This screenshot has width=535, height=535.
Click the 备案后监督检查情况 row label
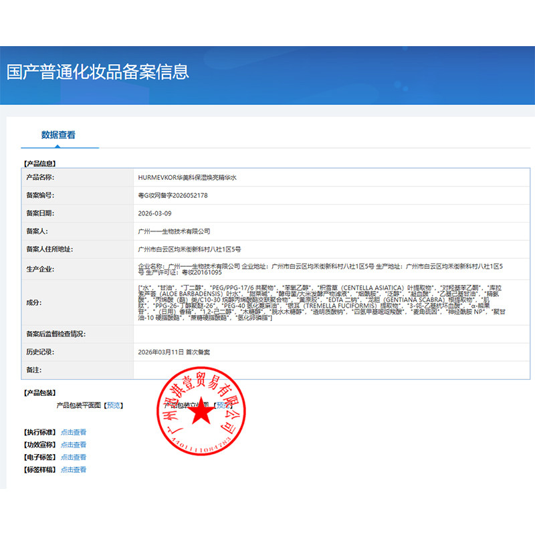(x=56, y=334)
